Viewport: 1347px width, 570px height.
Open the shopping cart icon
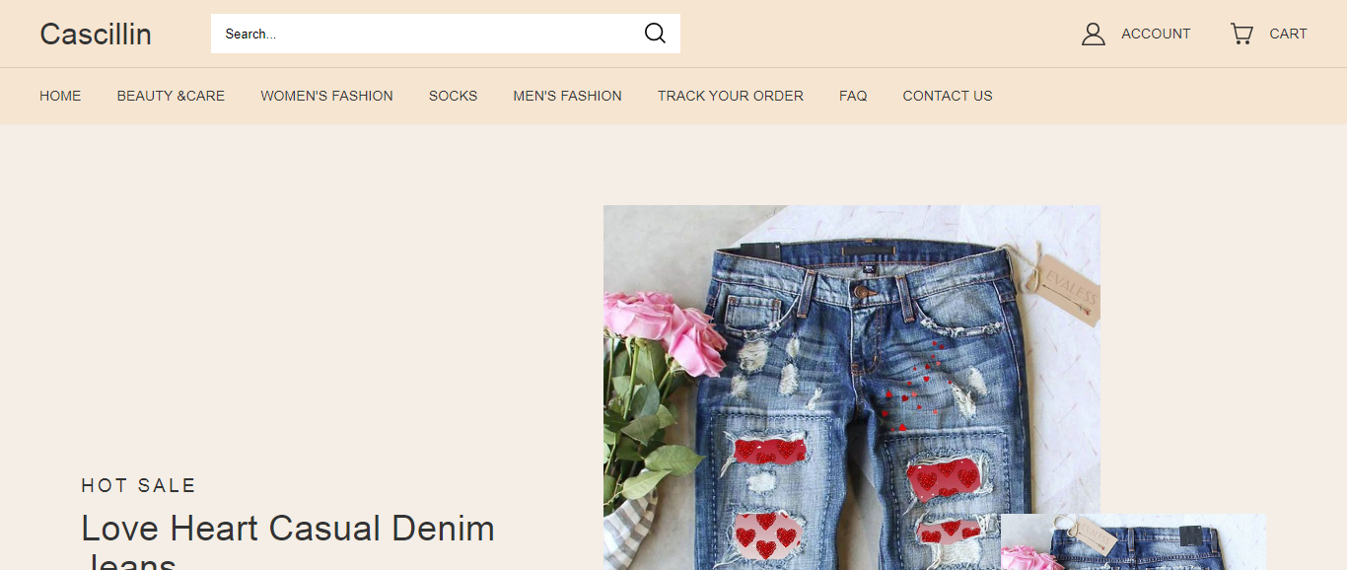1241,34
